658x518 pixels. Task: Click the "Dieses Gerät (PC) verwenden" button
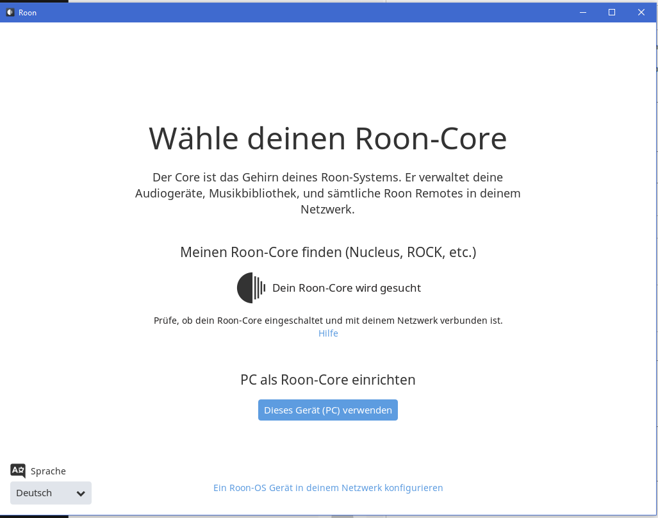(x=328, y=410)
